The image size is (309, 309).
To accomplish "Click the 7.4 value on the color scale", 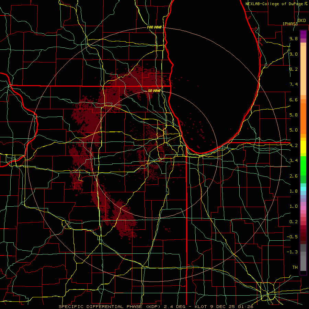I will click(x=294, y=84).
